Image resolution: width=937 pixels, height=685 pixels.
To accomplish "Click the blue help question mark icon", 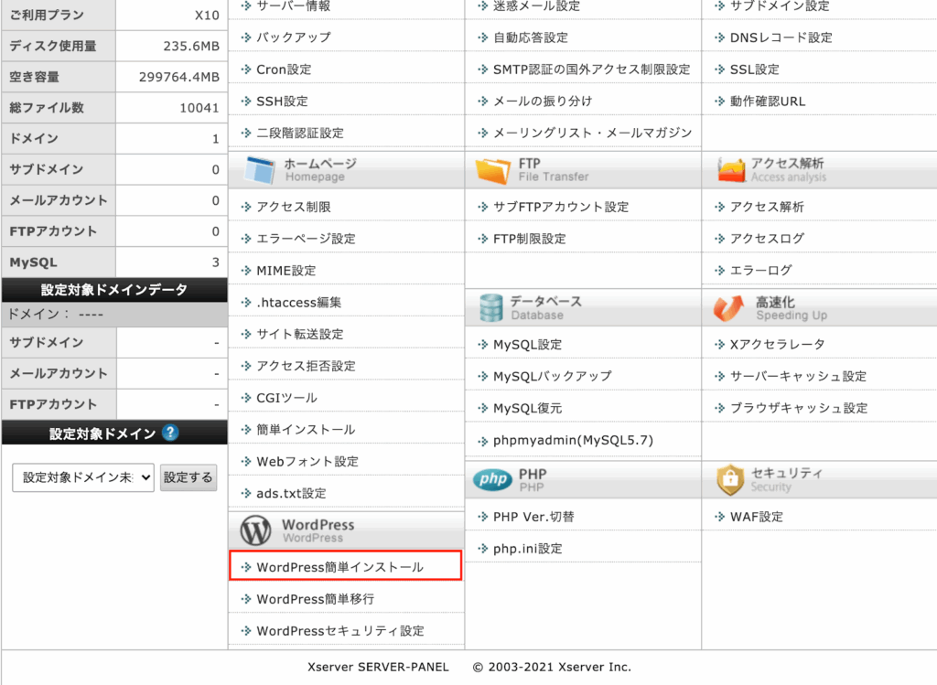I will tap(169, 433).
